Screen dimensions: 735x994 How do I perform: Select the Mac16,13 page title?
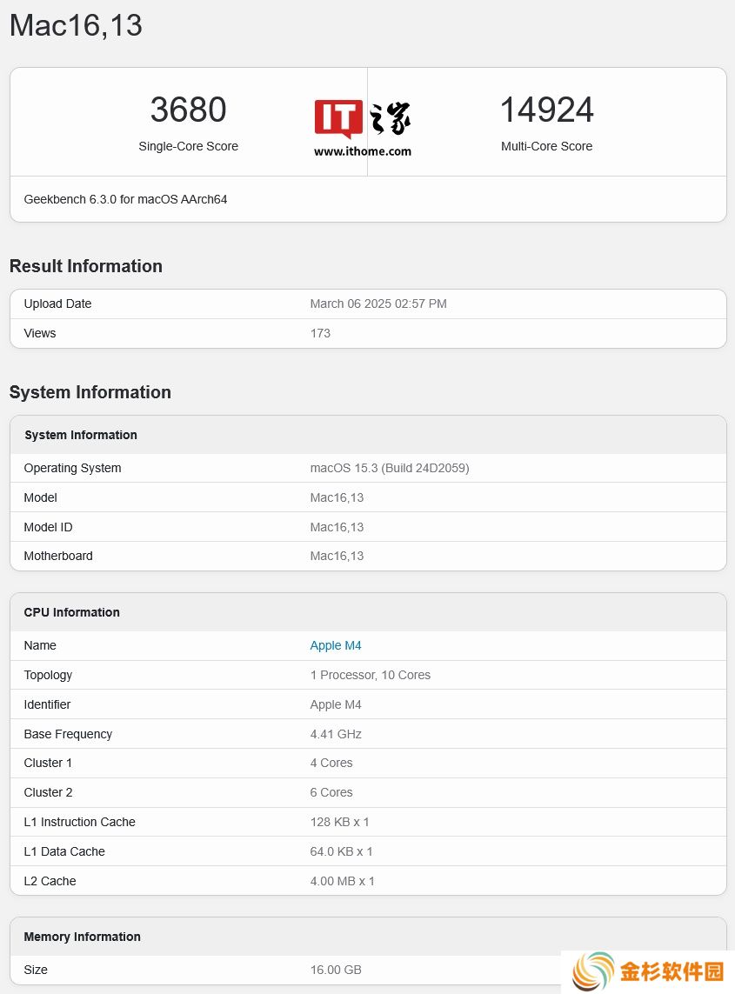pos(76,26)
